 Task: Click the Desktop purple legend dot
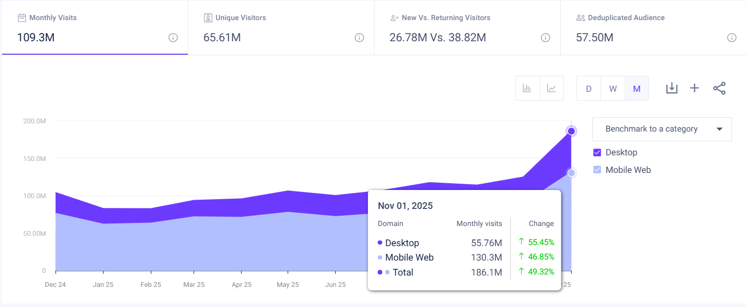tap(380, 243)
